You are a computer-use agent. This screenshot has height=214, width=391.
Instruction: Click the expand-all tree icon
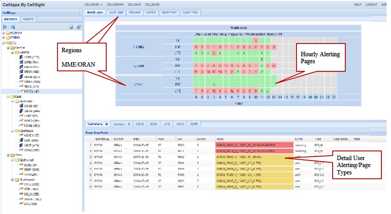(5, 27)
